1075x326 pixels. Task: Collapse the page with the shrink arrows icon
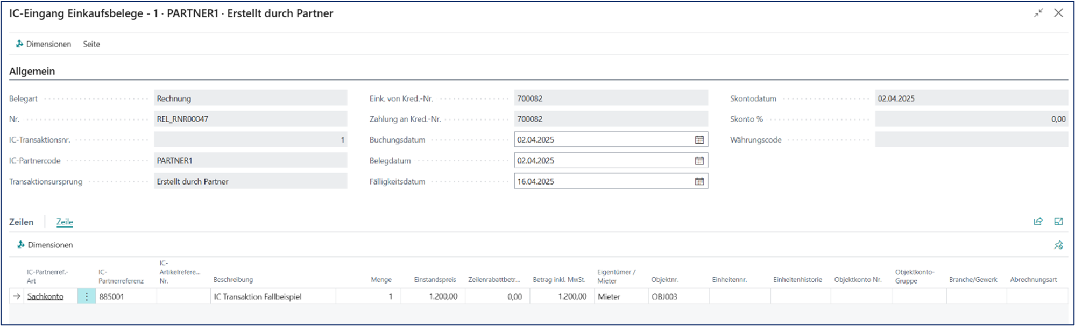(x=1038, y=13)
